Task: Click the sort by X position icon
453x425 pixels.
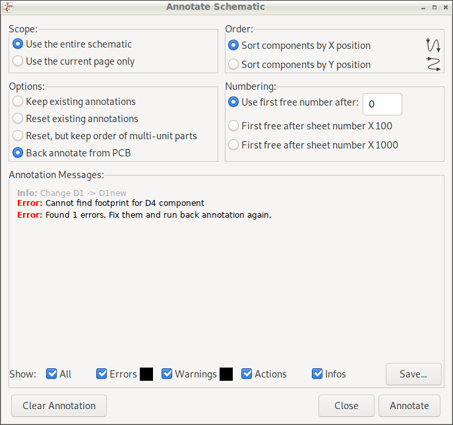Action: coord(433,45)
